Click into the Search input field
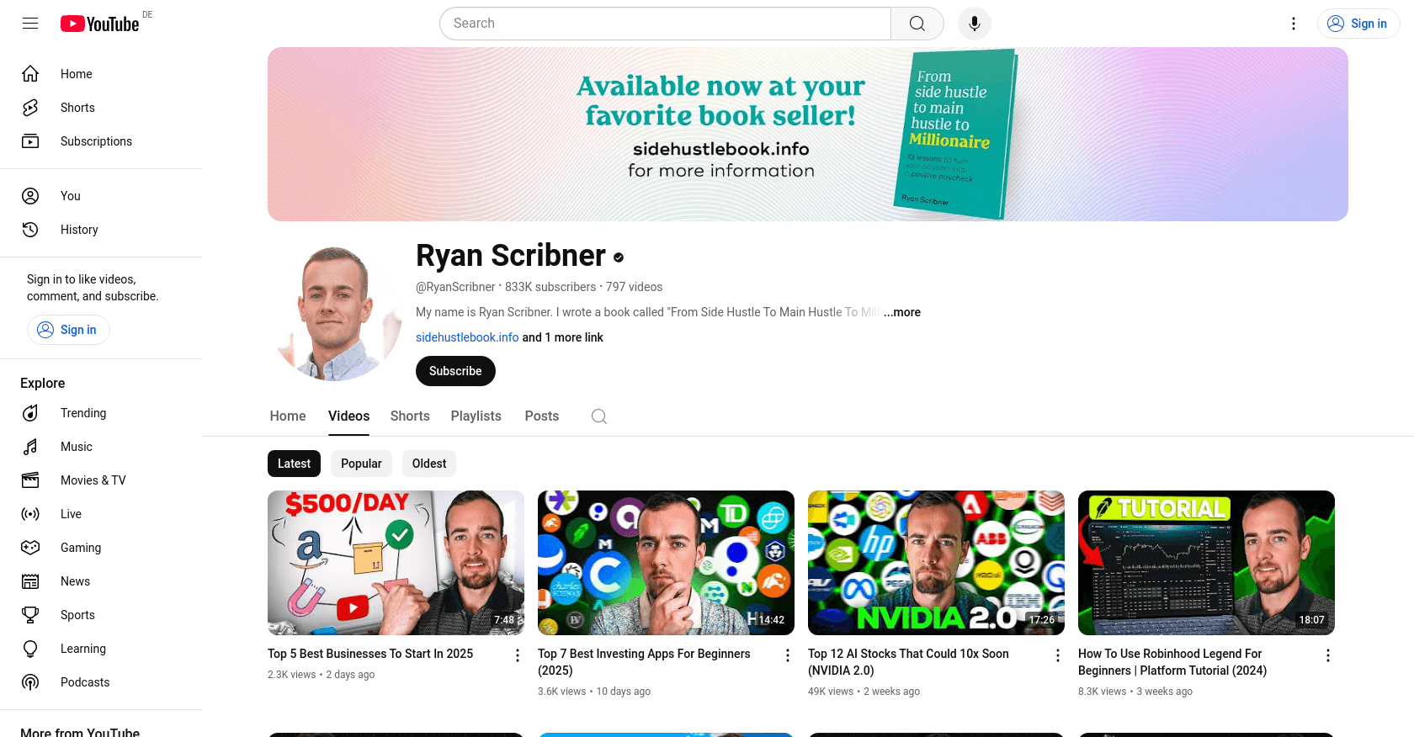 665,24
